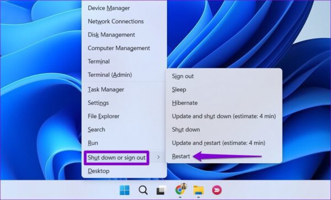
Task: Open File Explorer taskbar icon
Action: tap(198, 190)
